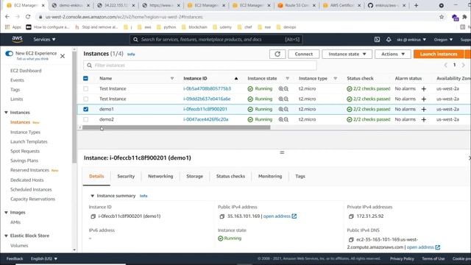Reload the browser page
The image size is (471, 265).
[28, 17]
